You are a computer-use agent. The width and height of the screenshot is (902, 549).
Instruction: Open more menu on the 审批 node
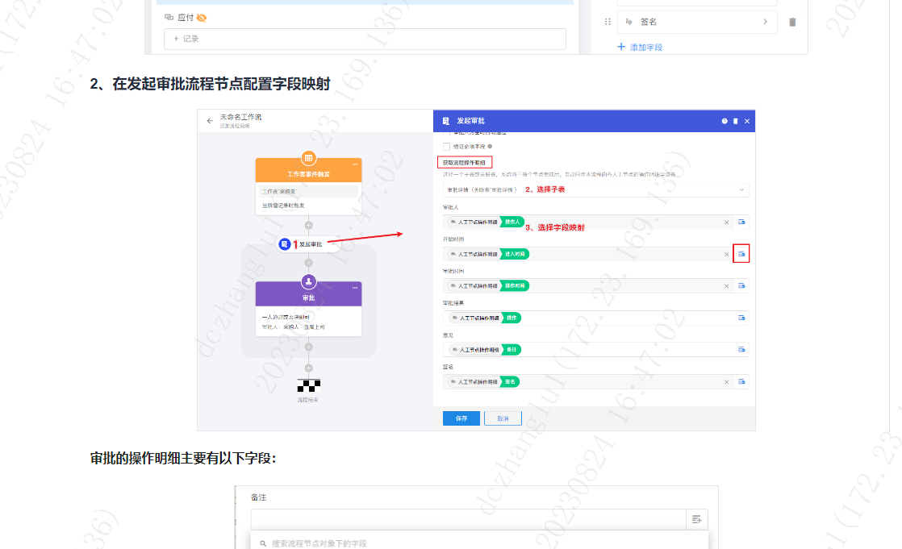(354, 288)
